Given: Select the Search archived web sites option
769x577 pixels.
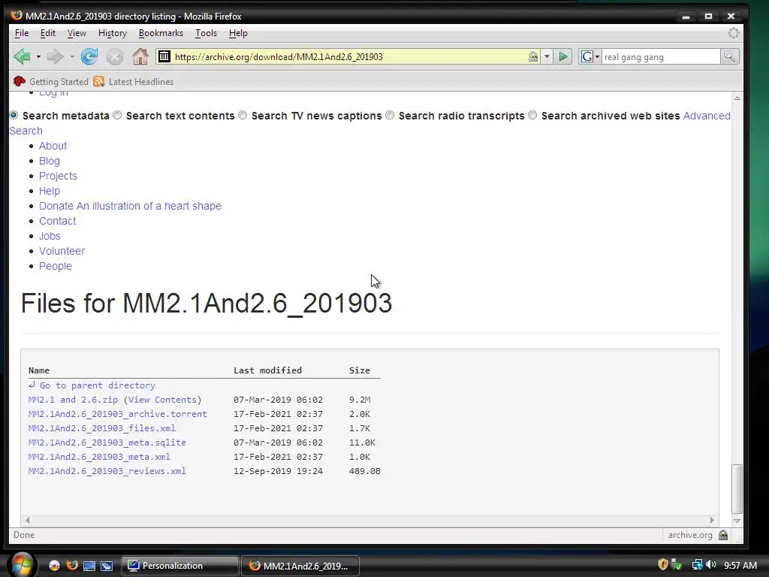Looking at the screenshot, I should tap(532, 115).
